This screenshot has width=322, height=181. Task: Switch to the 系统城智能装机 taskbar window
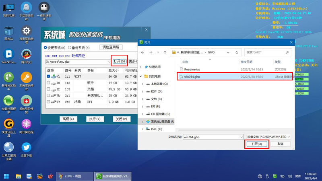point(113,176)
